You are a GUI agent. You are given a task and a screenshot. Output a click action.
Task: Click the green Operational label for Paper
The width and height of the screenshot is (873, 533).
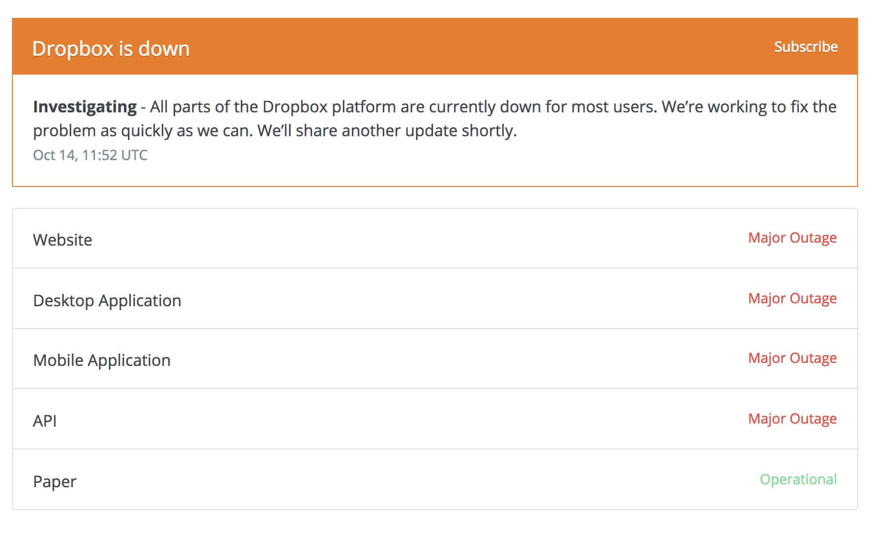[798, 480]
